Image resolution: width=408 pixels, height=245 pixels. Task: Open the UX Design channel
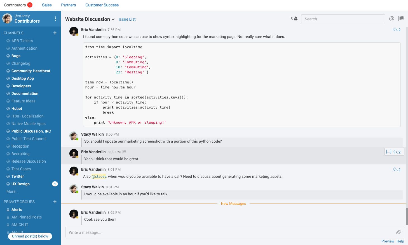[20, 184]
